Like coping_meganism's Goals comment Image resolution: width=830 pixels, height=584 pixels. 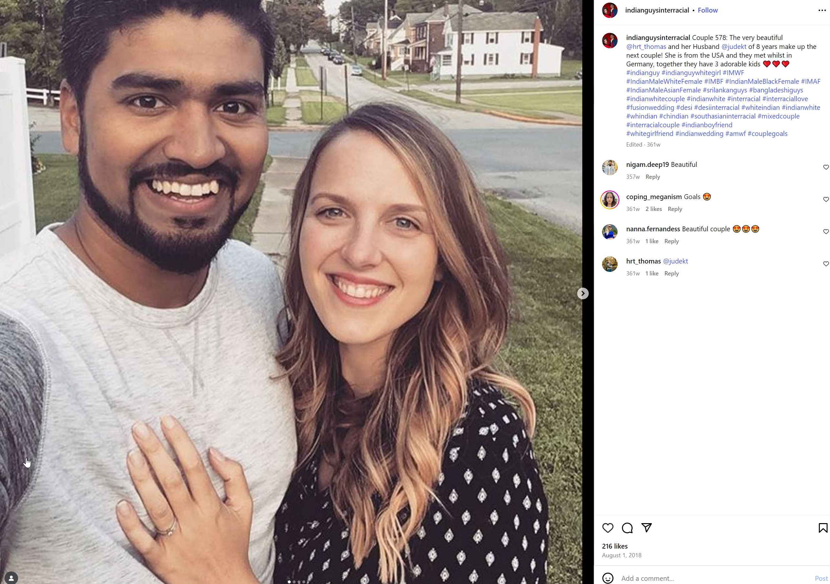[826, 199]
